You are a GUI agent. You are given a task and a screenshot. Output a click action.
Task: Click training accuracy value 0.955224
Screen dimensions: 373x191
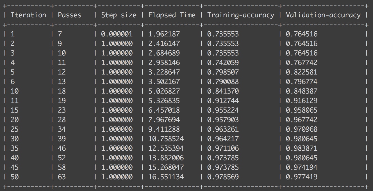click(x=223, y=110)
